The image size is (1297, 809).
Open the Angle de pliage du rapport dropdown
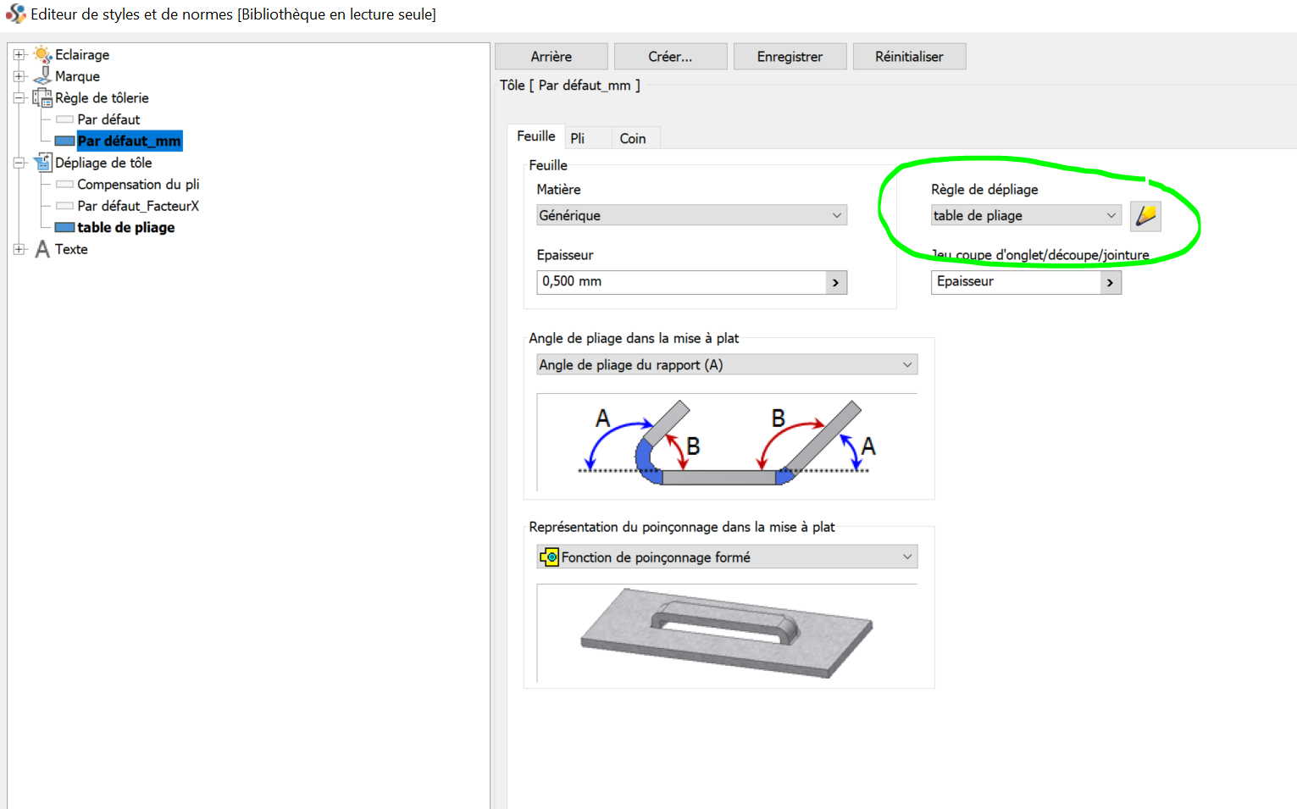coord(906,364)
